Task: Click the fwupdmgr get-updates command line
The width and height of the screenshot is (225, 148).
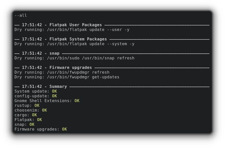Action: tap(67, 77)
